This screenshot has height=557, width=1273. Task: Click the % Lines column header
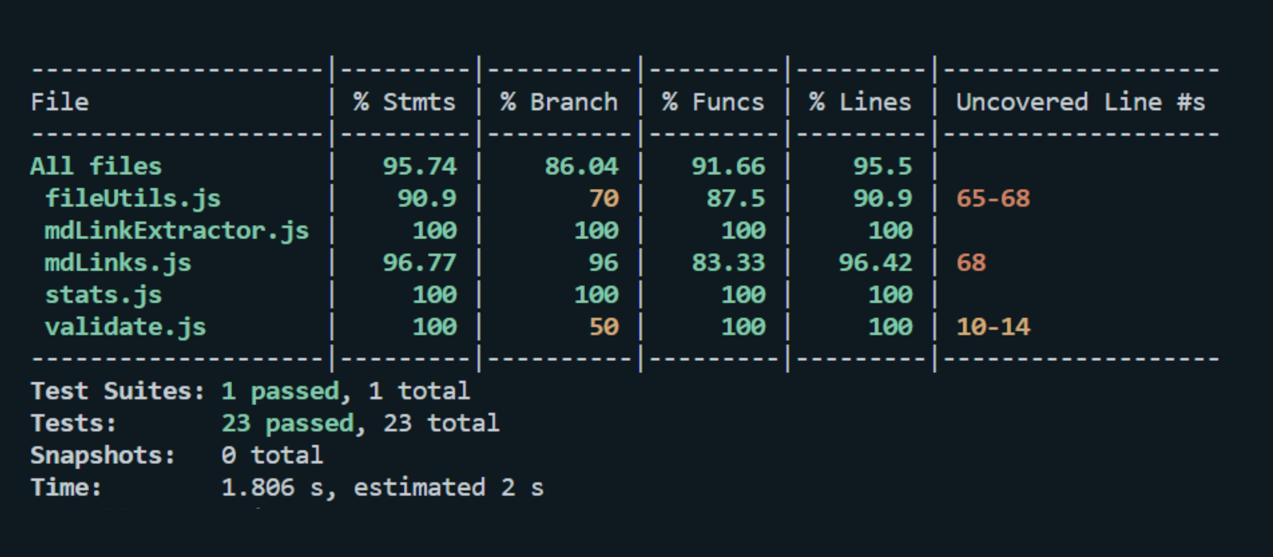[862, 101]
